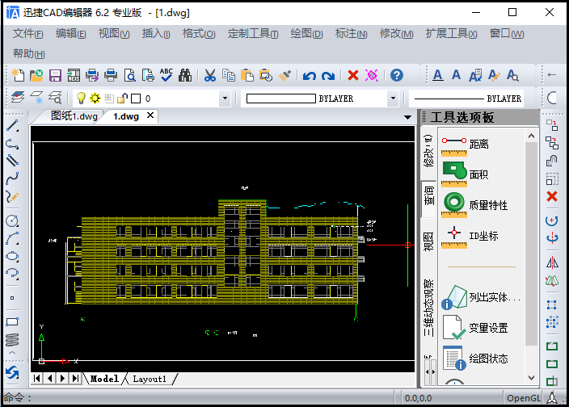The height and width of the screenshot is (407, 569).
Task: Open the 文件 (File) menu
Action: point(28,34)
